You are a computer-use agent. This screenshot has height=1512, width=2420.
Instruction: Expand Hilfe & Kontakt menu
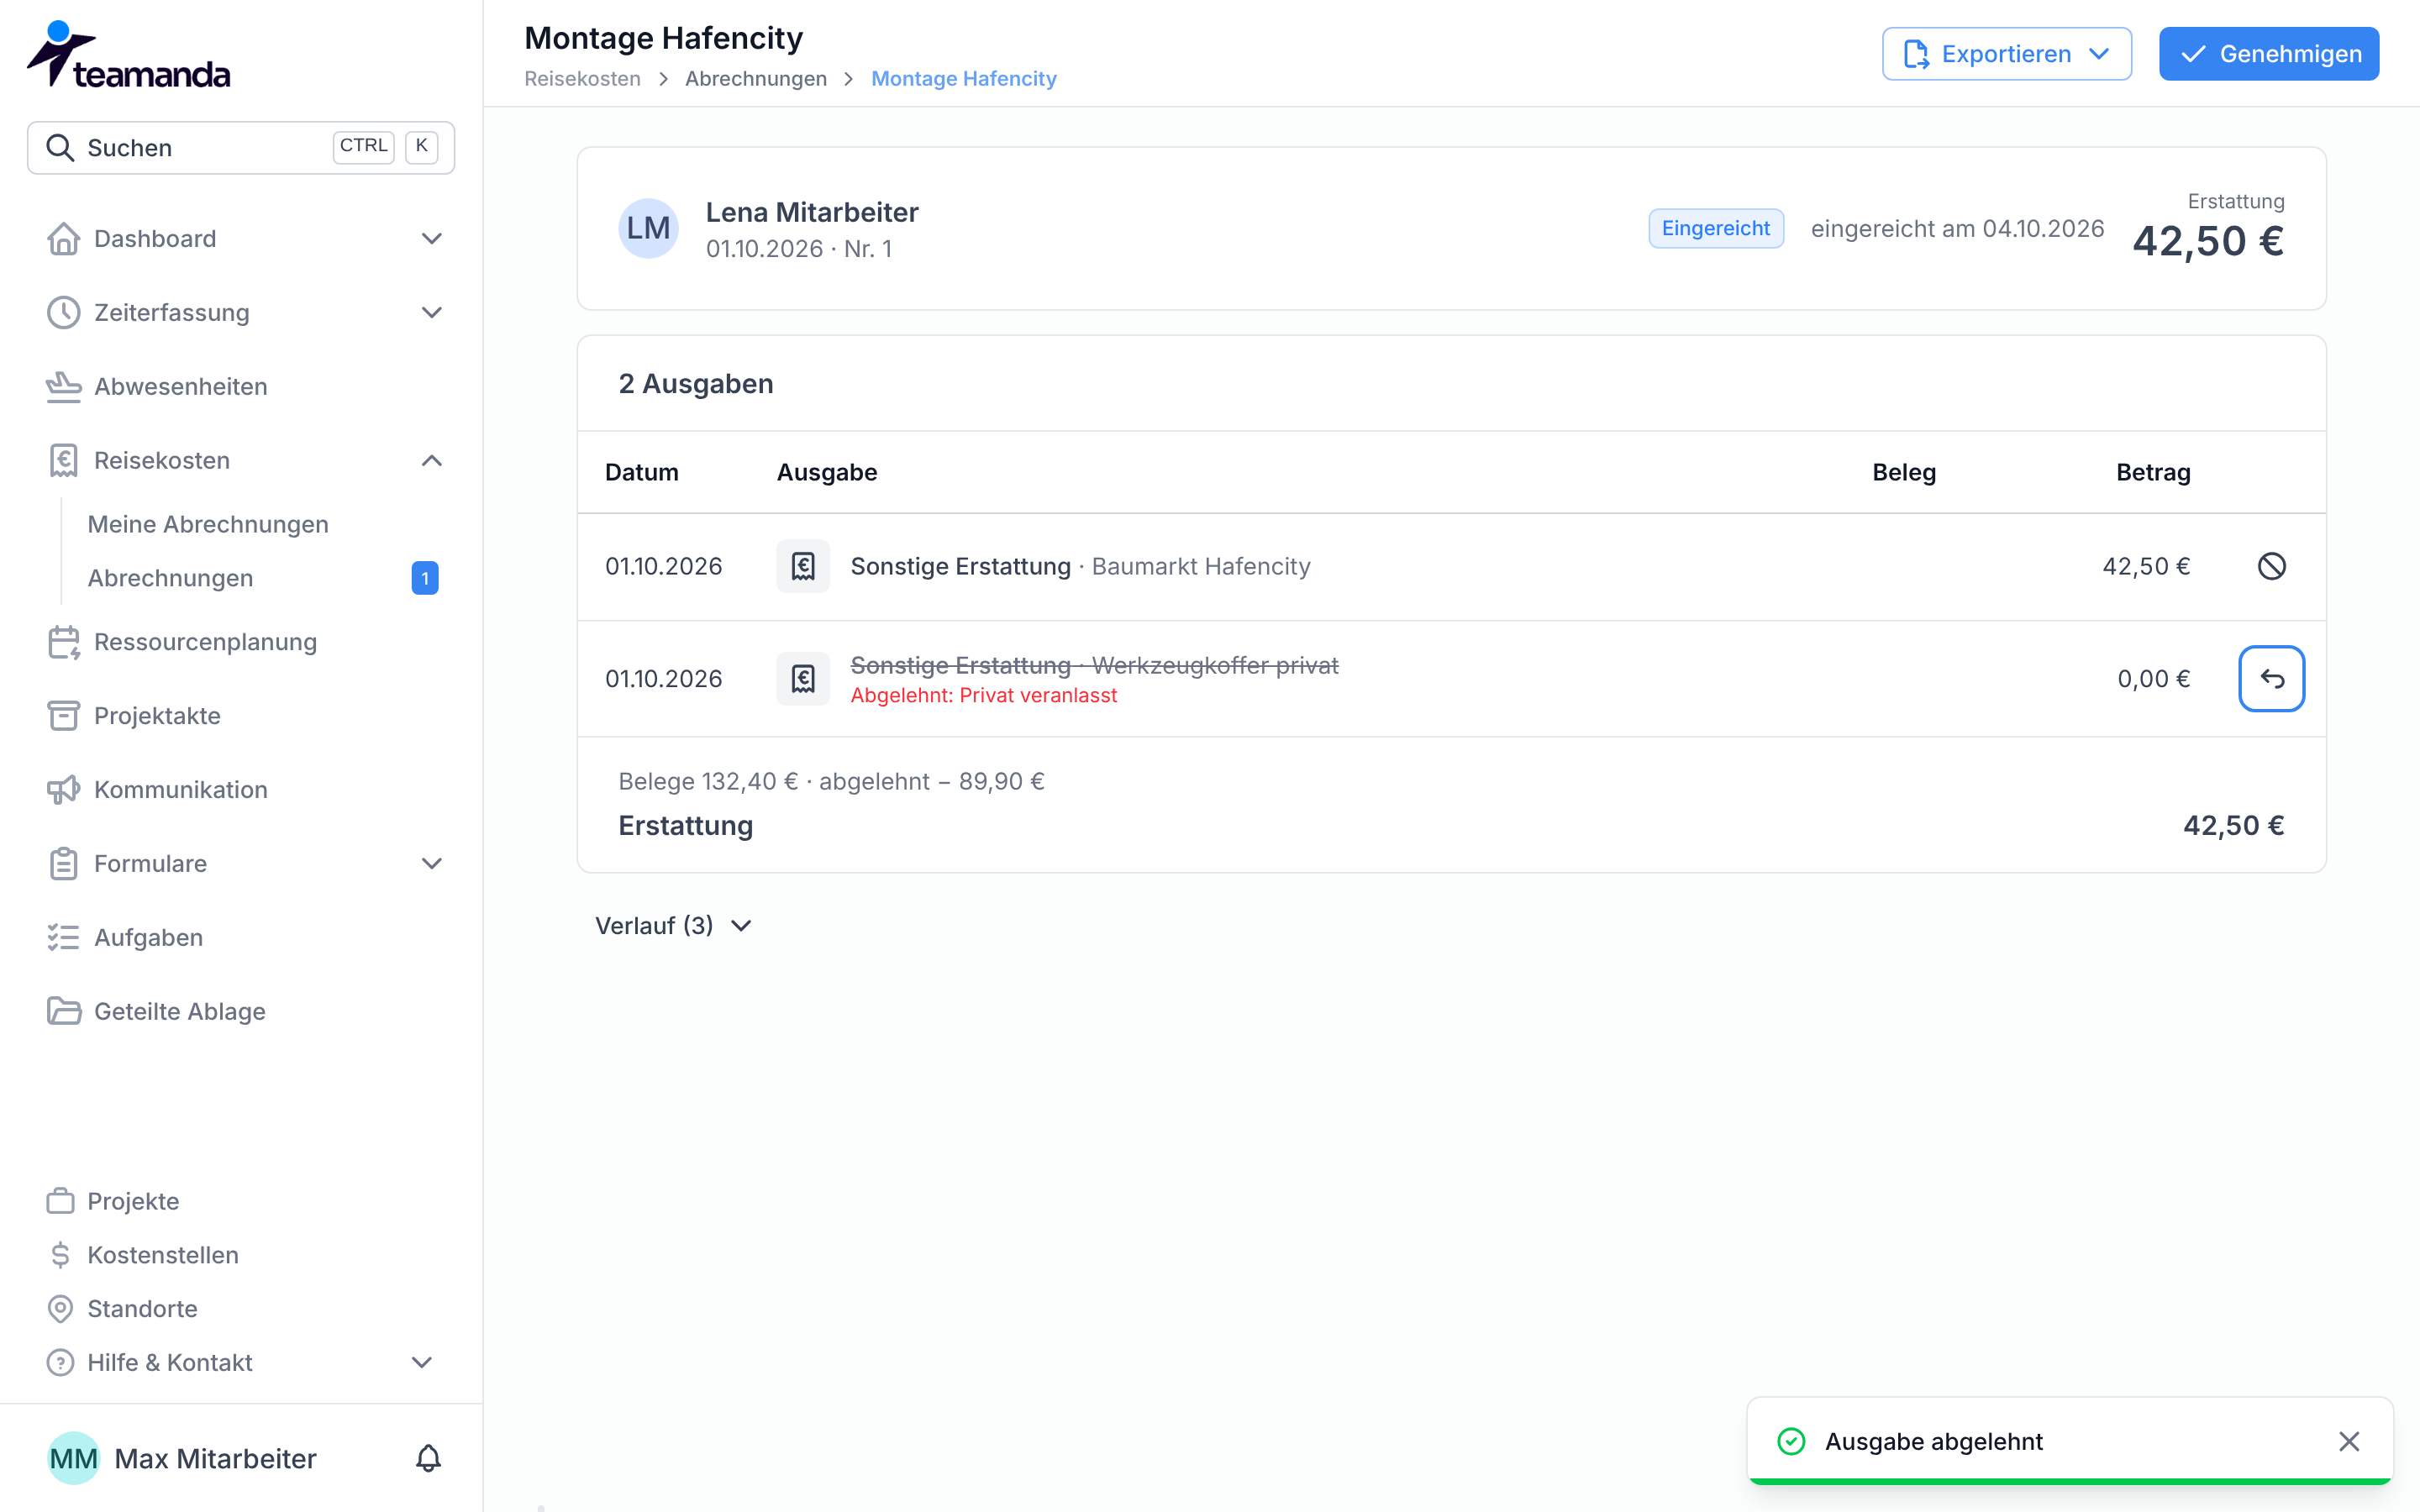[241, 1362]
